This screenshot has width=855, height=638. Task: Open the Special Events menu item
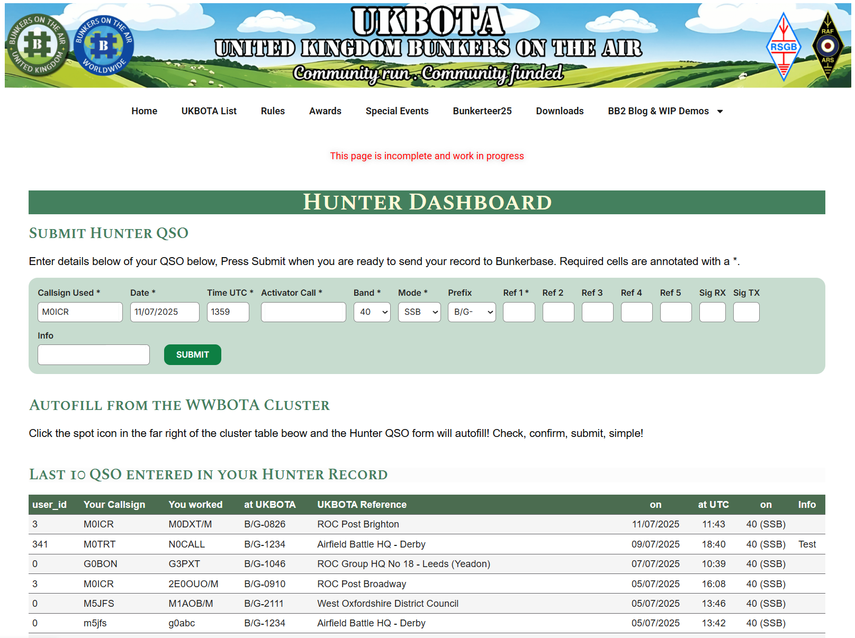click(x=397, y=111)
